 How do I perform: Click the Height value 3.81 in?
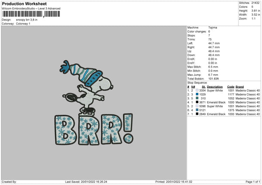(x=255, y=10)
